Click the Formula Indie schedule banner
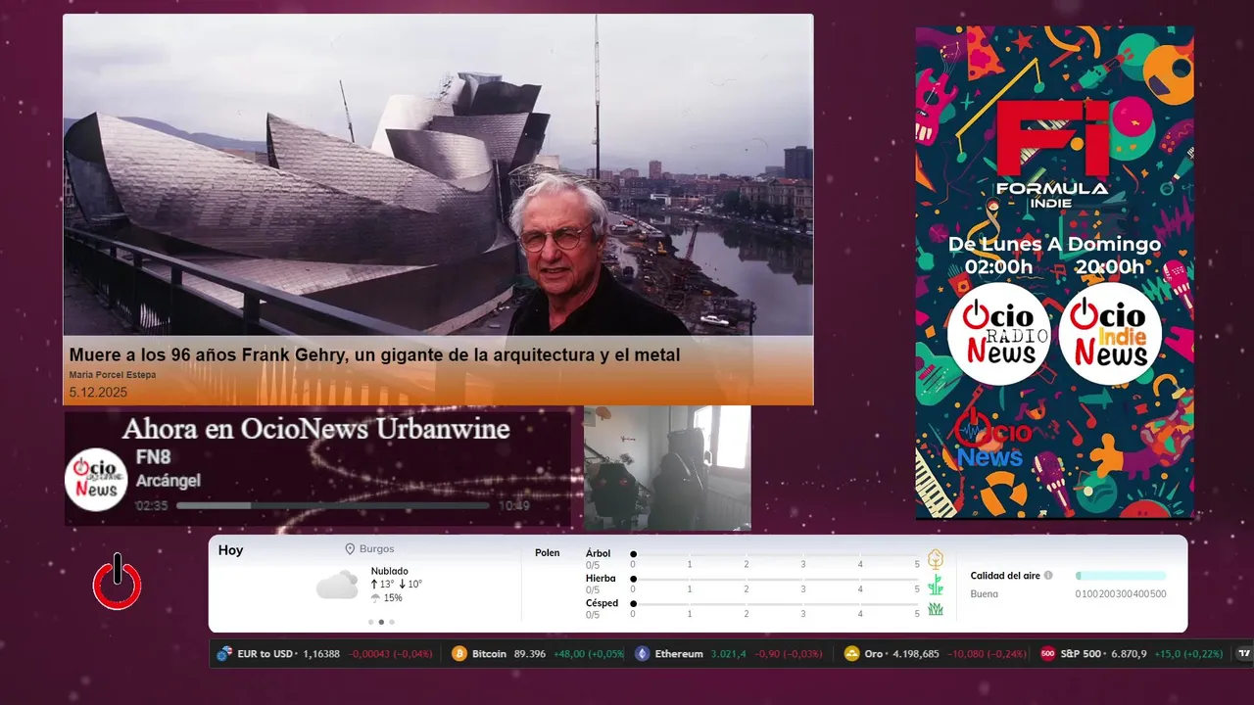 coord(1054,272)
